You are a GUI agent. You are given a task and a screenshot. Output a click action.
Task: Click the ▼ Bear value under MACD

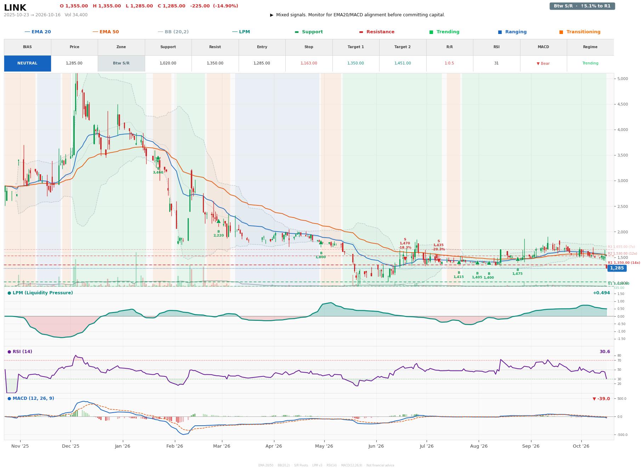[x=543, y=63]
